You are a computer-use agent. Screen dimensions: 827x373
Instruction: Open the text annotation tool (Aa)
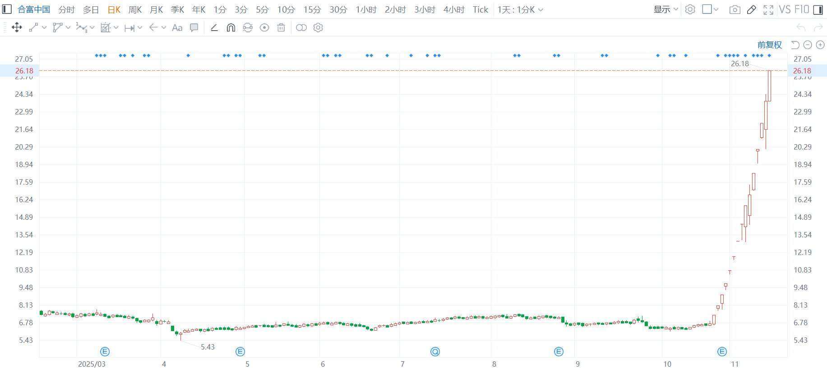pos(177,28)
